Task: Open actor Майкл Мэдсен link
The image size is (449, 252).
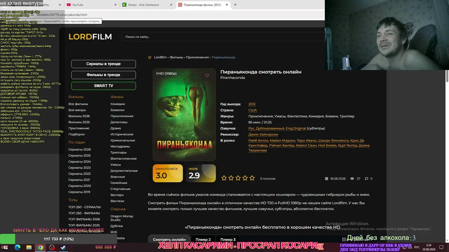Action: point(282,141)
